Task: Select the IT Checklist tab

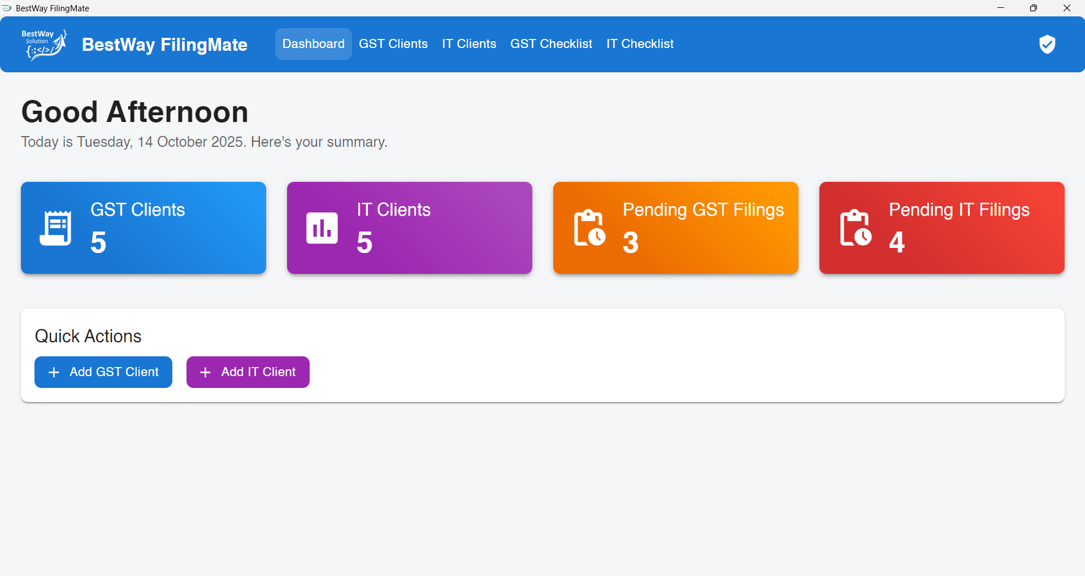Action: tap(640, 44)
